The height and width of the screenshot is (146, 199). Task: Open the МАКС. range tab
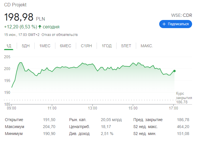(147, 46)
